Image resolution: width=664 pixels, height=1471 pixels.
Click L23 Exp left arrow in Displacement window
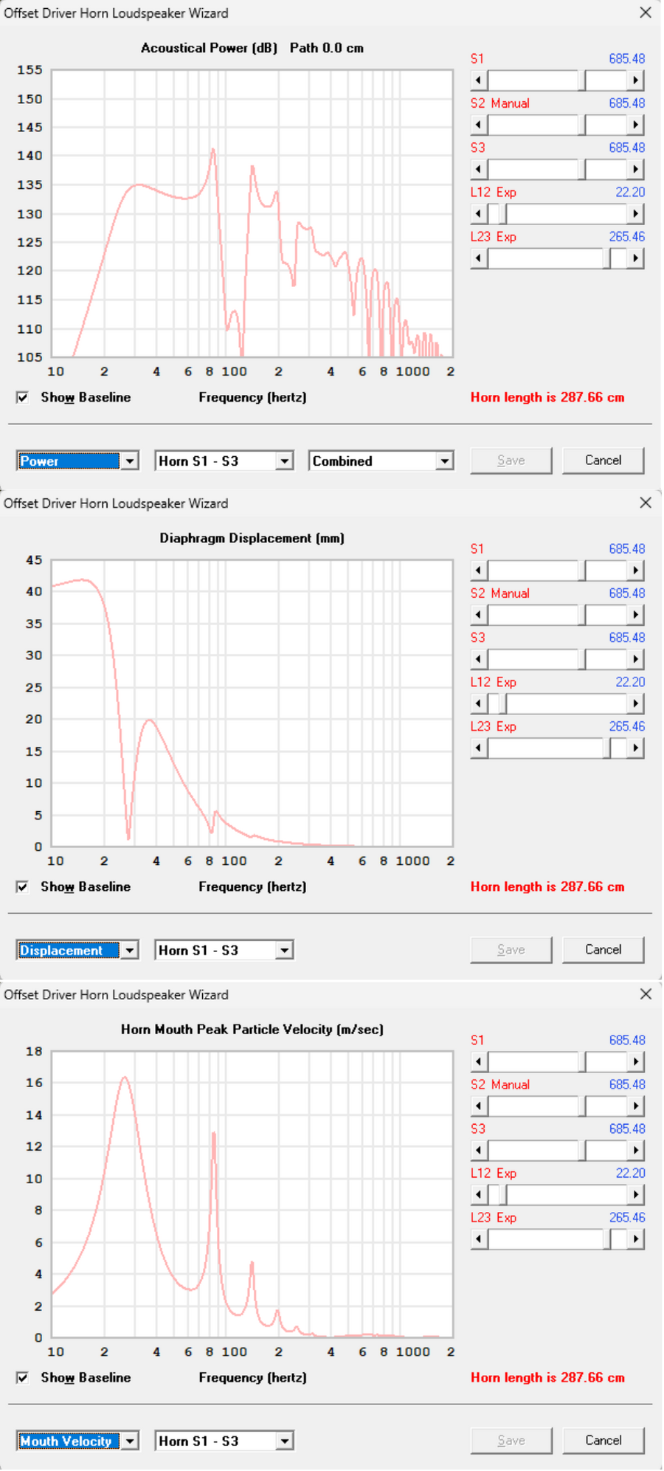(479, 748)
